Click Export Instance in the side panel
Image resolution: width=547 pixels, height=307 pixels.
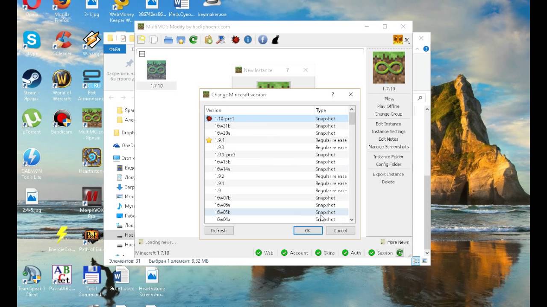pyautogui.click(x=388, y=174)
